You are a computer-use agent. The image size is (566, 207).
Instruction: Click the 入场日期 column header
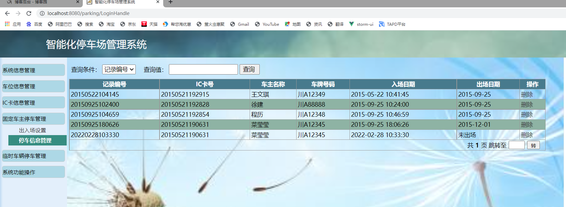coord(403,84)
